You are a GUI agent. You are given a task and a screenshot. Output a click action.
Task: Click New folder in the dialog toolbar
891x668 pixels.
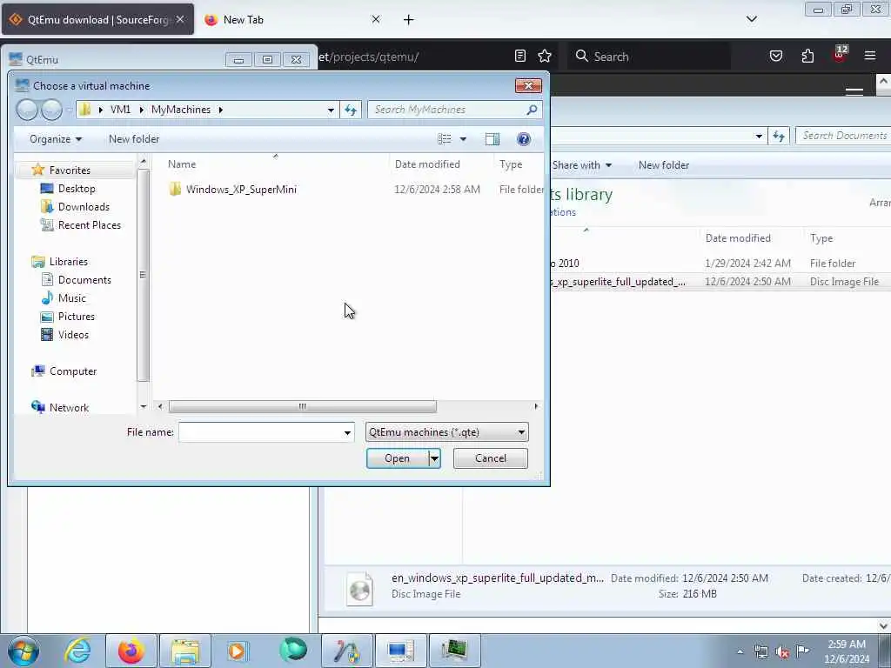(x=134, y=139)
